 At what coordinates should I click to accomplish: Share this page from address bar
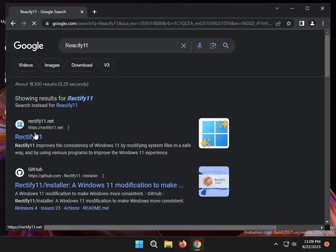pyautogui.click(x=278, y=23)
